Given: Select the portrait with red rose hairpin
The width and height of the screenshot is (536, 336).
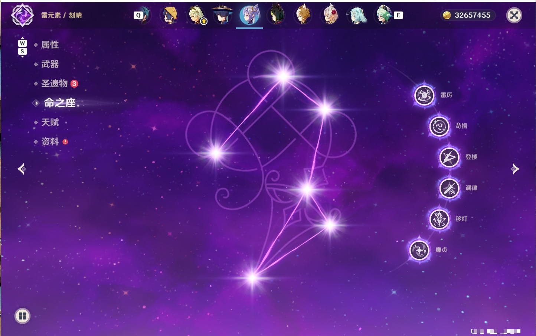Looking at the screenshot, I should click(x=330, y=15).
